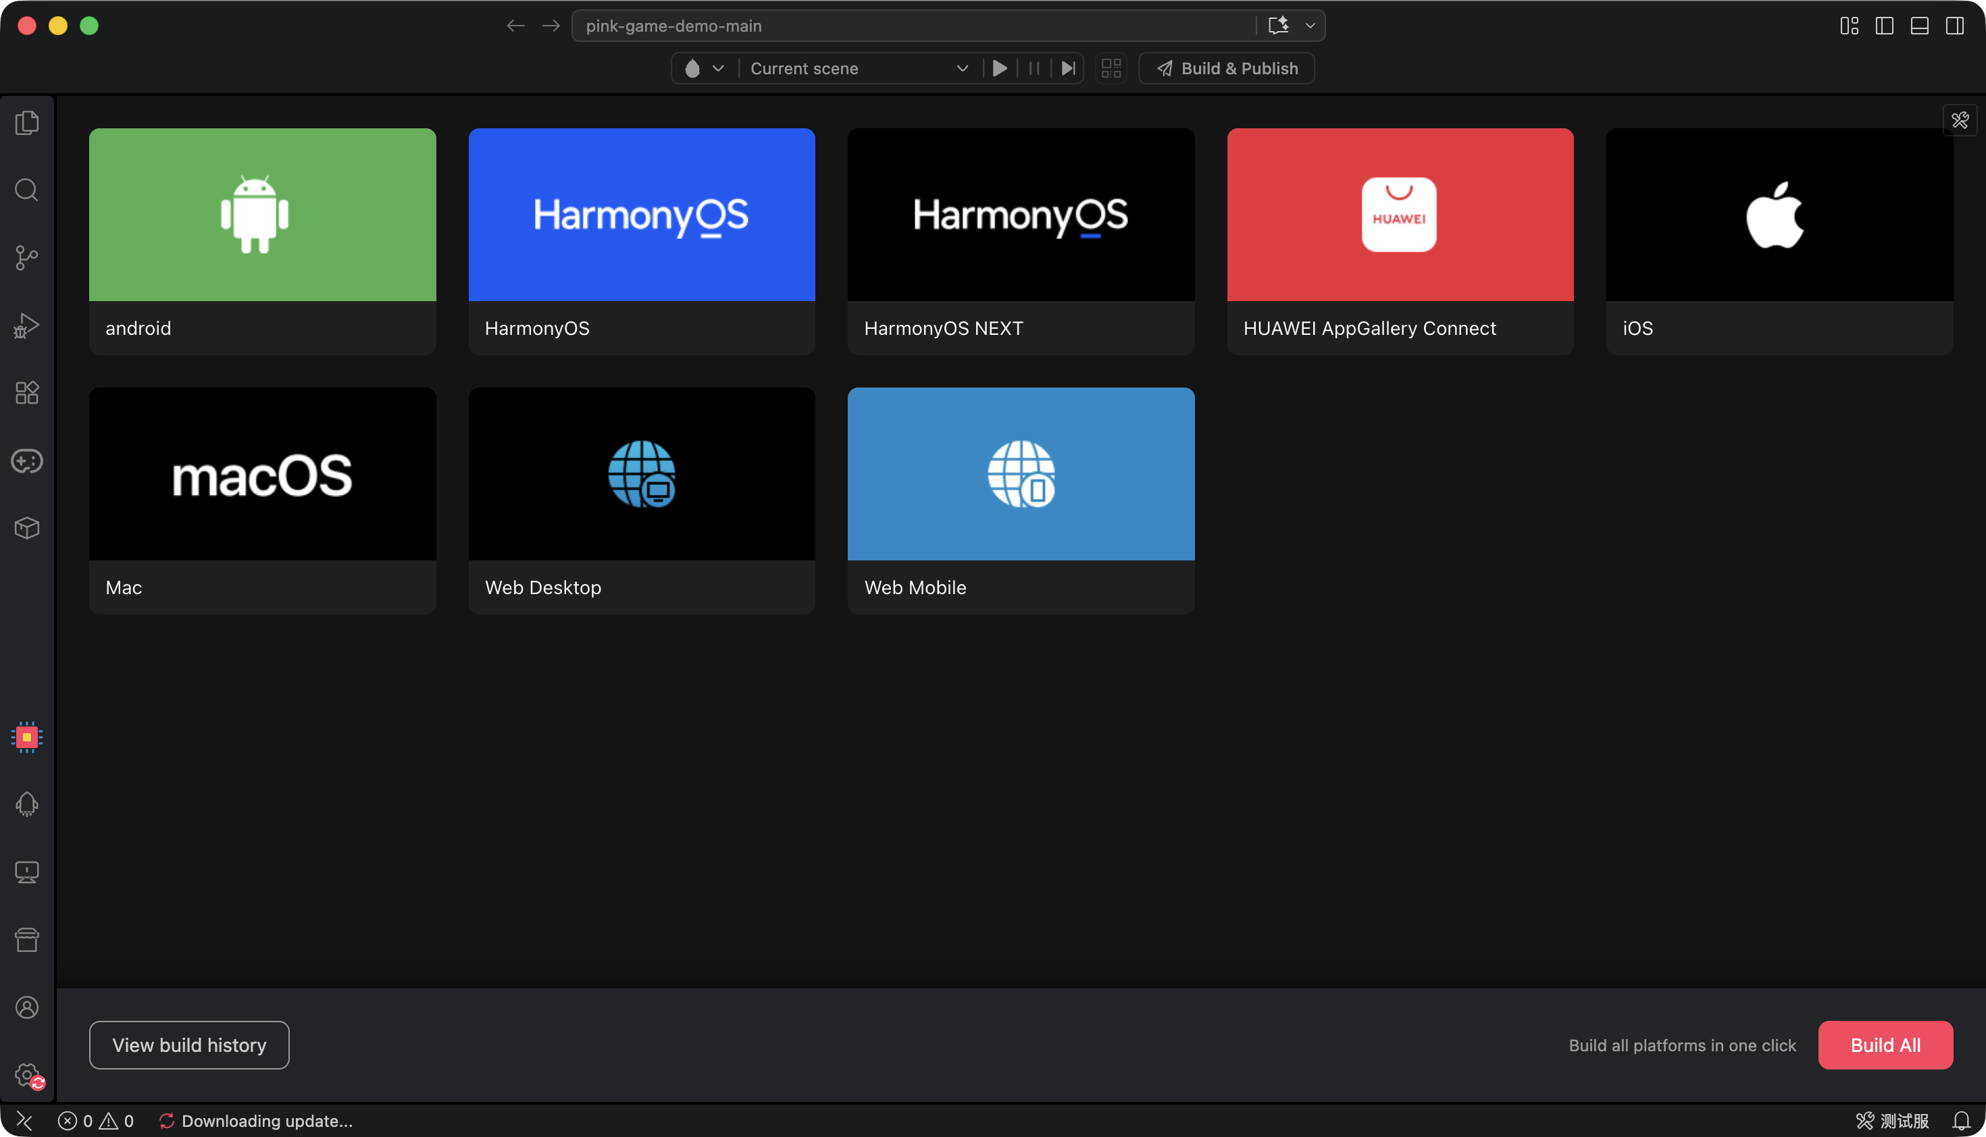Viewport: 1986px width, 1137px height.
Task: Click the step forward preview button
Action: click(1068, 69)
